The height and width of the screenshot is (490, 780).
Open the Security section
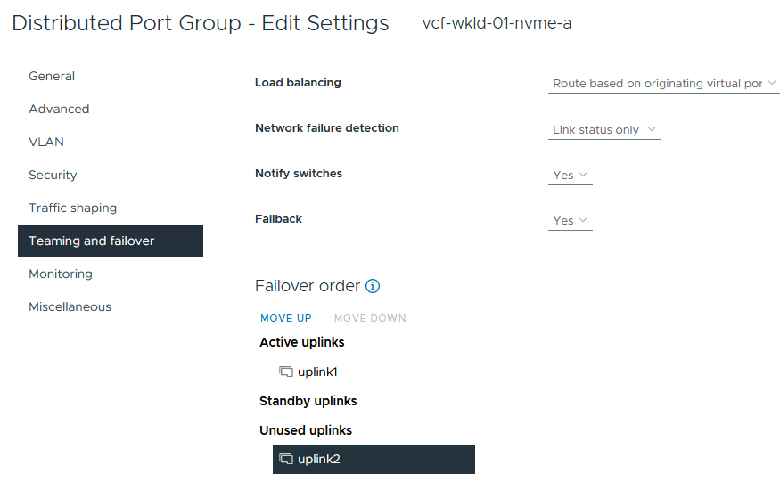[53, 175]
